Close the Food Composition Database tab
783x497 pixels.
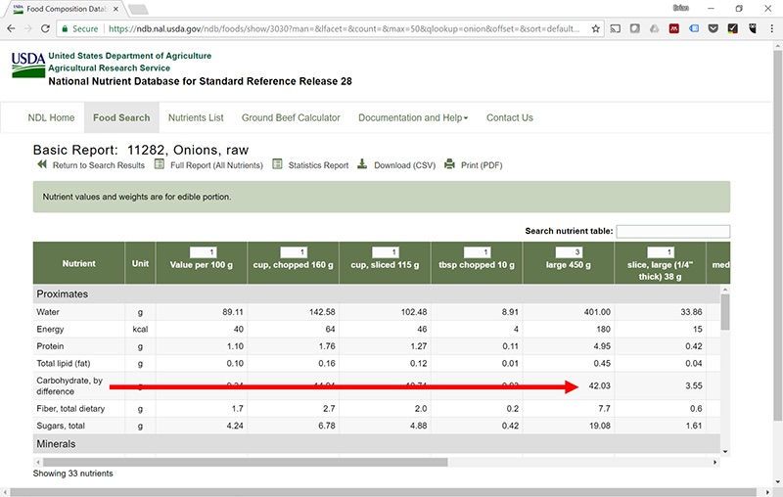pos(115,9)
